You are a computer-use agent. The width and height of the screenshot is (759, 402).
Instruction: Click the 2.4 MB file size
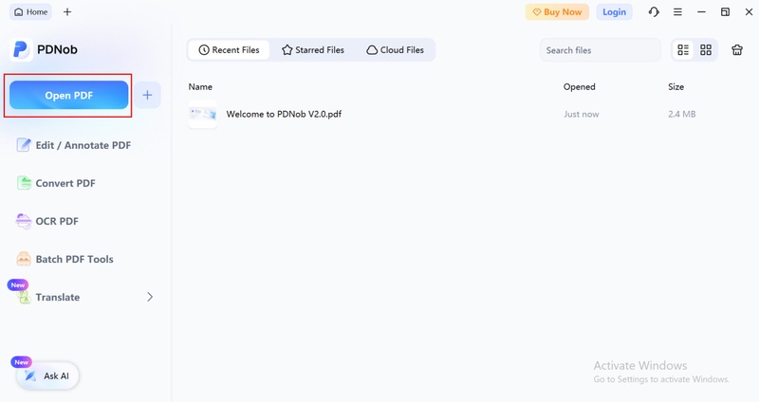tap(681, 114)
